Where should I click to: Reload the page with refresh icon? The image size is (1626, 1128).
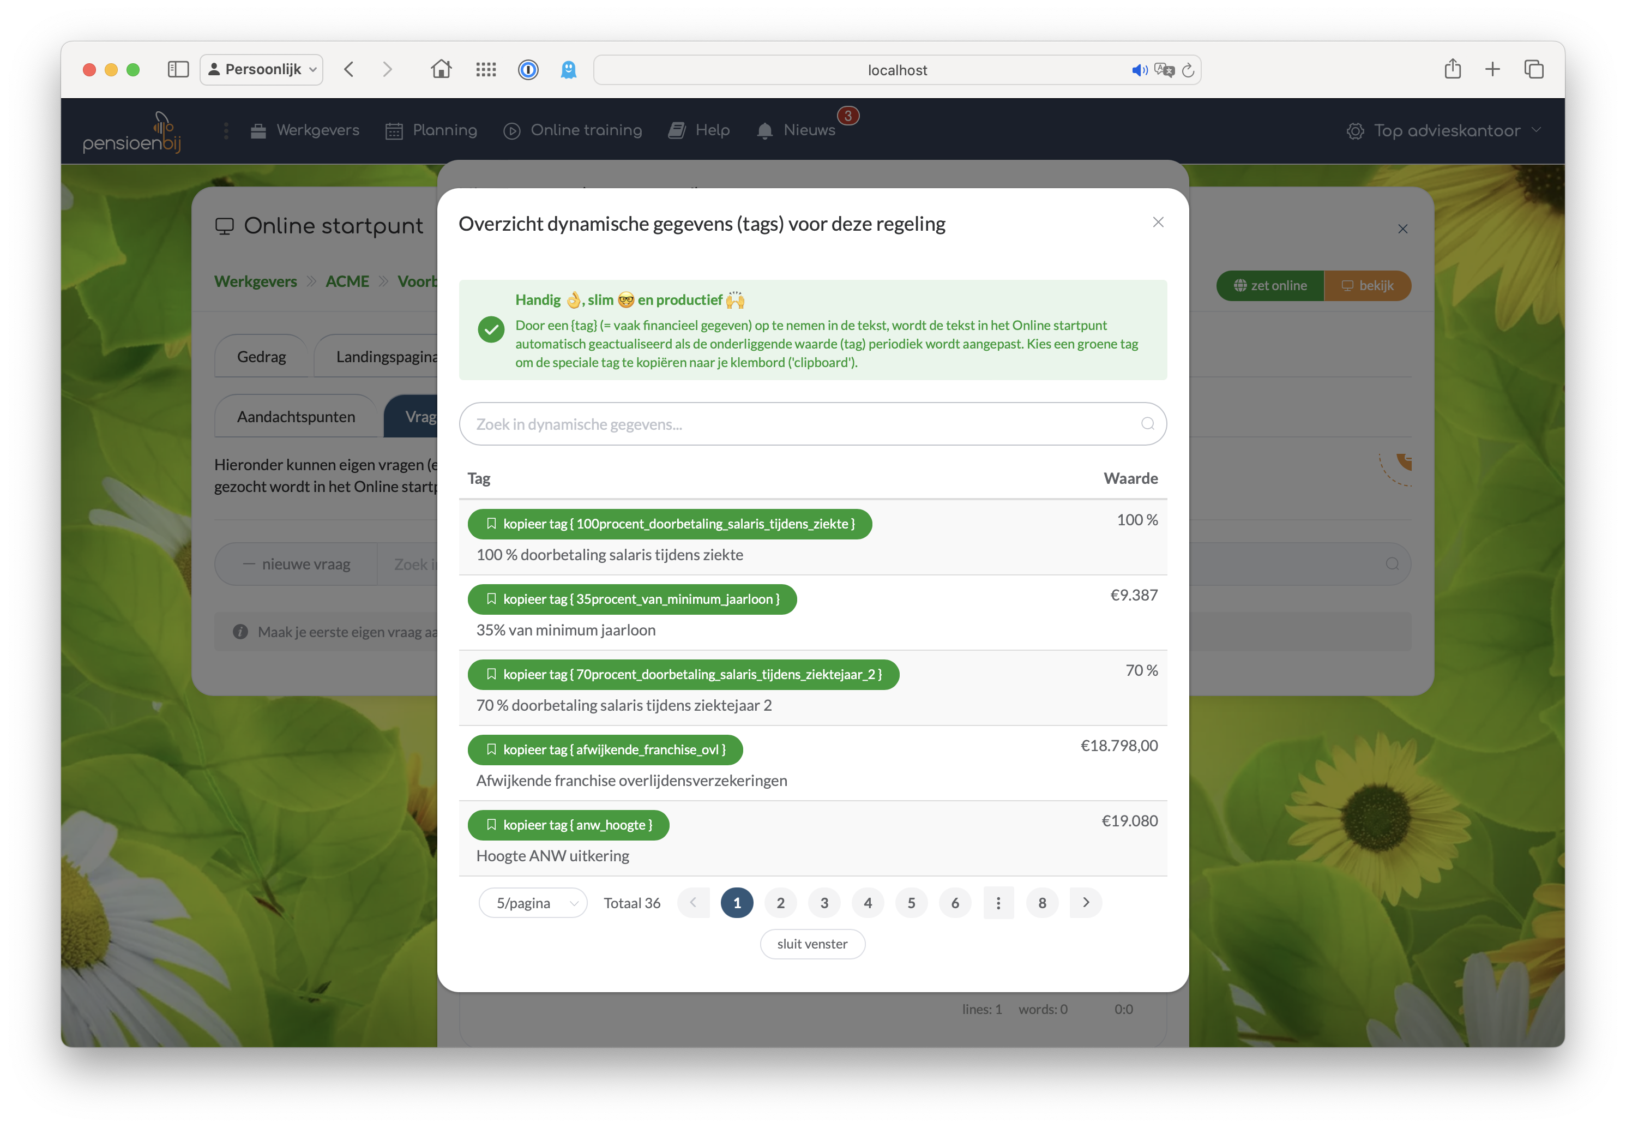coord(1188,70)
